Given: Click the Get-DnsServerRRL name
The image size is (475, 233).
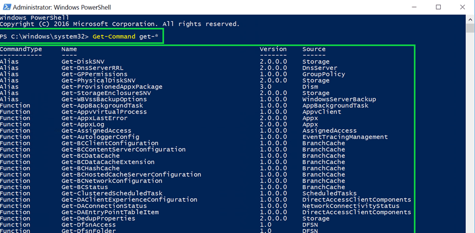Looking at the screenshot, I should point(91,68).
